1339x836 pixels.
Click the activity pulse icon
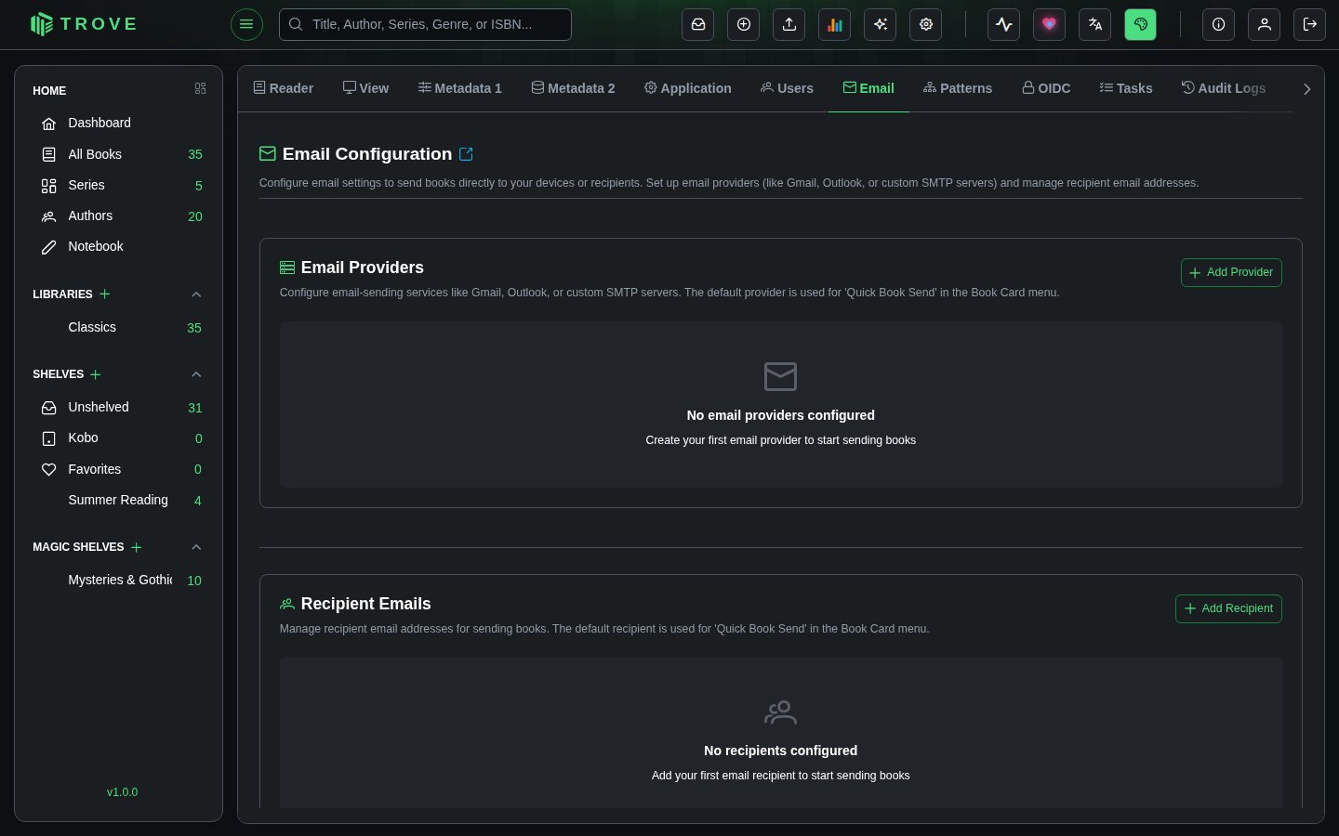tap(1004, 24)
